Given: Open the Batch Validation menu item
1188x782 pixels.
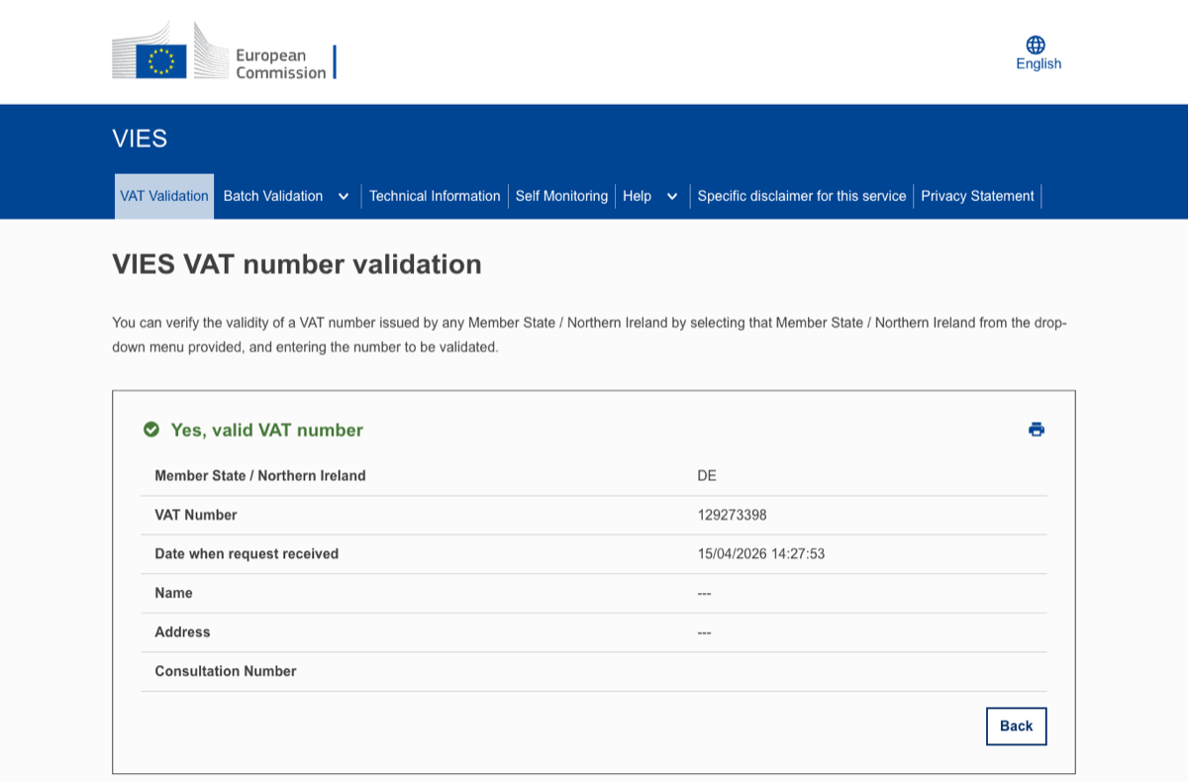Looking at the screenshot, I should pos(273,196).
